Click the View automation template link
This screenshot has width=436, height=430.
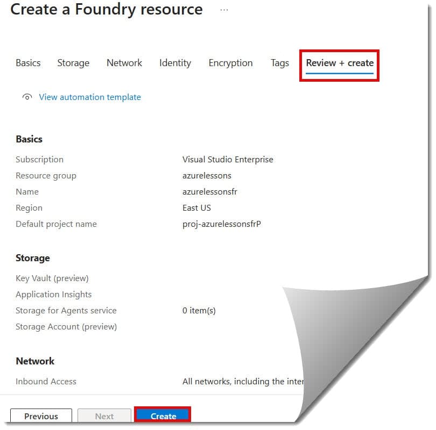90,97
